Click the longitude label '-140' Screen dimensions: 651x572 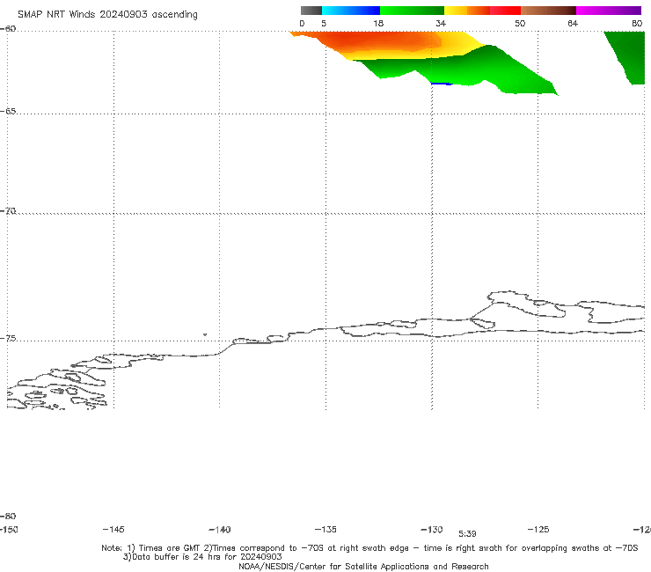pos(220,530)
